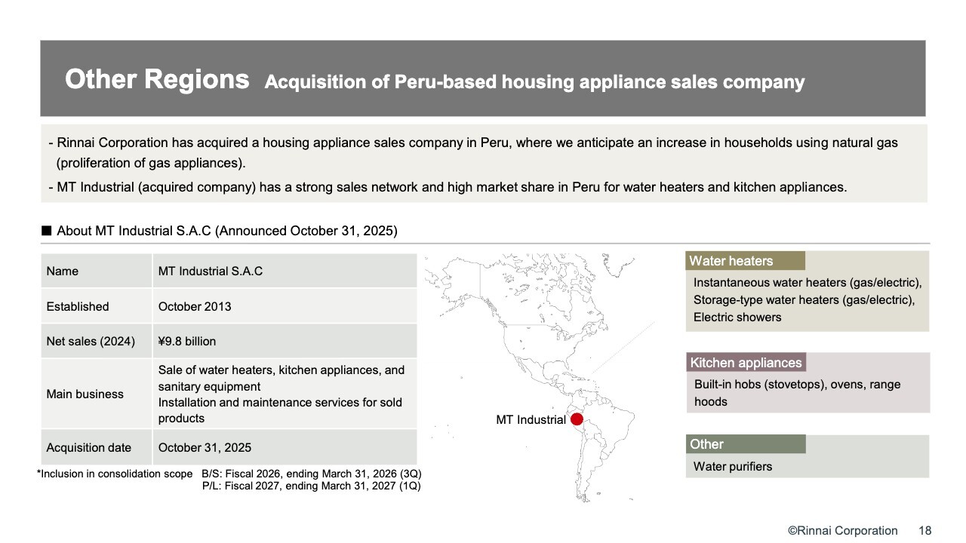
Task: Select the Other category header
Action: (x=745, y=444)
